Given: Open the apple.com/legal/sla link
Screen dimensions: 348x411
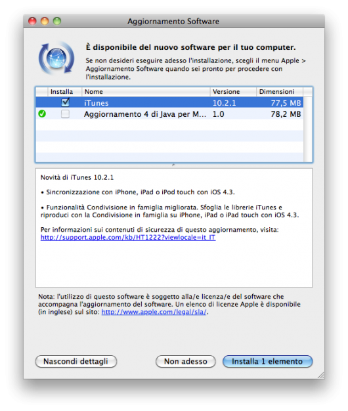Looking at the screenshot, I should 154,312.
